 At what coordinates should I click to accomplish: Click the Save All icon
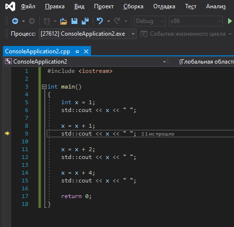(x=85, y=21)
